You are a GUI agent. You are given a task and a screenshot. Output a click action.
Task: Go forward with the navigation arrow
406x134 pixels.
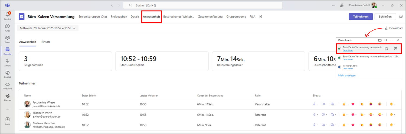point(119,5)
